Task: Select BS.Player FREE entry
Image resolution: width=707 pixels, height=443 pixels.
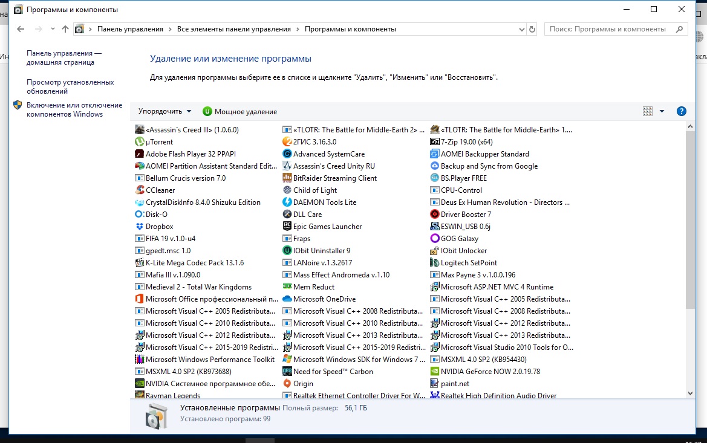Action: coord(458,178)
